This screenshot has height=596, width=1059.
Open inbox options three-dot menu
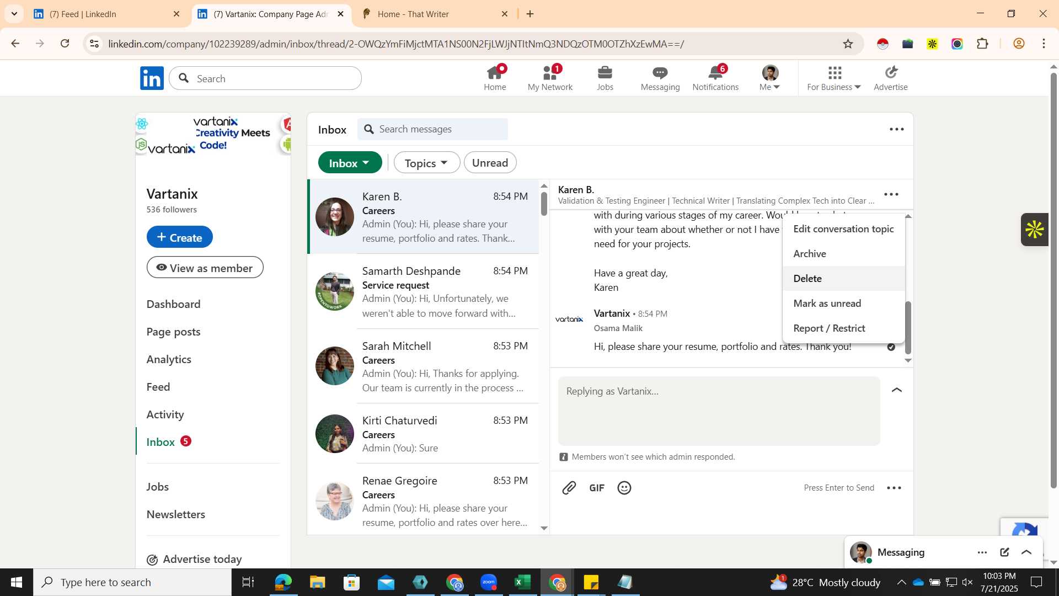click(x=897, y=129)
